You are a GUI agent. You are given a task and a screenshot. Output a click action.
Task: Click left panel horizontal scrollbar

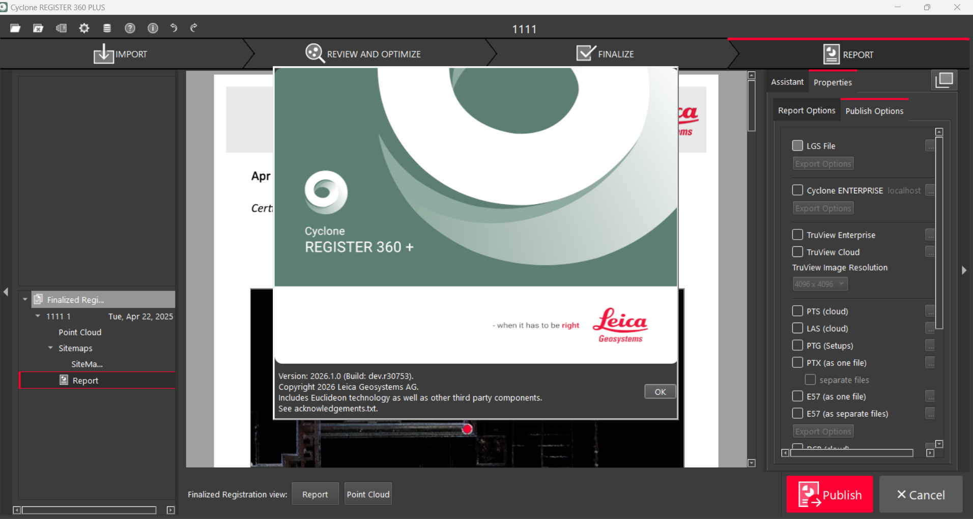pos(89,510)
